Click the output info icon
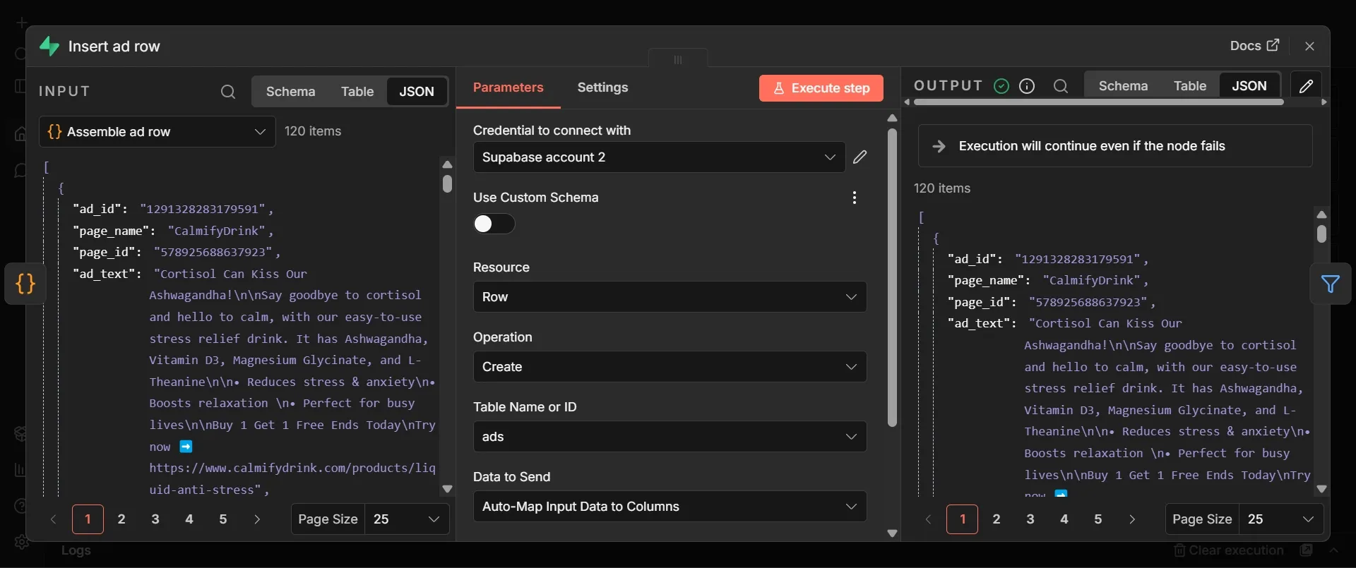The height and width of the screenshot is (568, 1356). click(1027, 86)
